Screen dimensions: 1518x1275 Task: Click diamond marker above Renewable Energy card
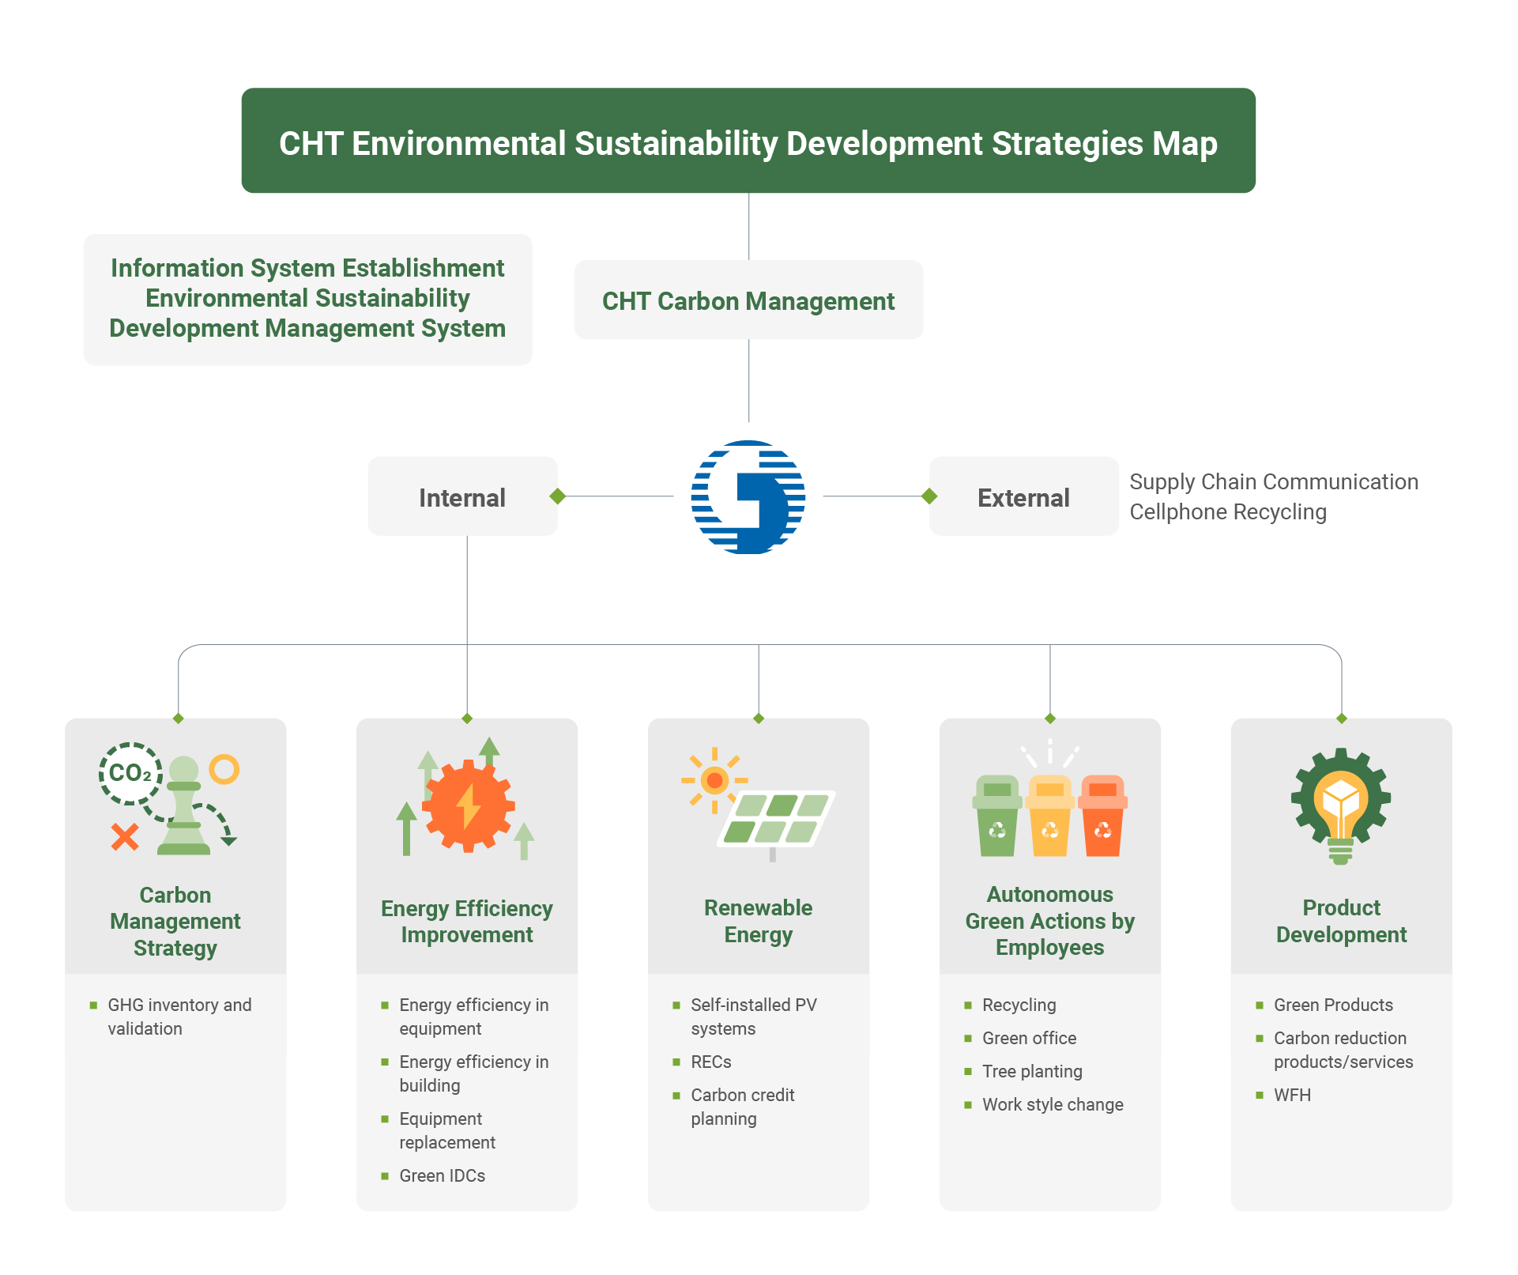(759, 719)
